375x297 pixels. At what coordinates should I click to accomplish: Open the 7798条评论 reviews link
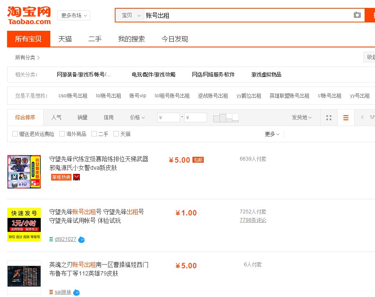coord(253,220)
